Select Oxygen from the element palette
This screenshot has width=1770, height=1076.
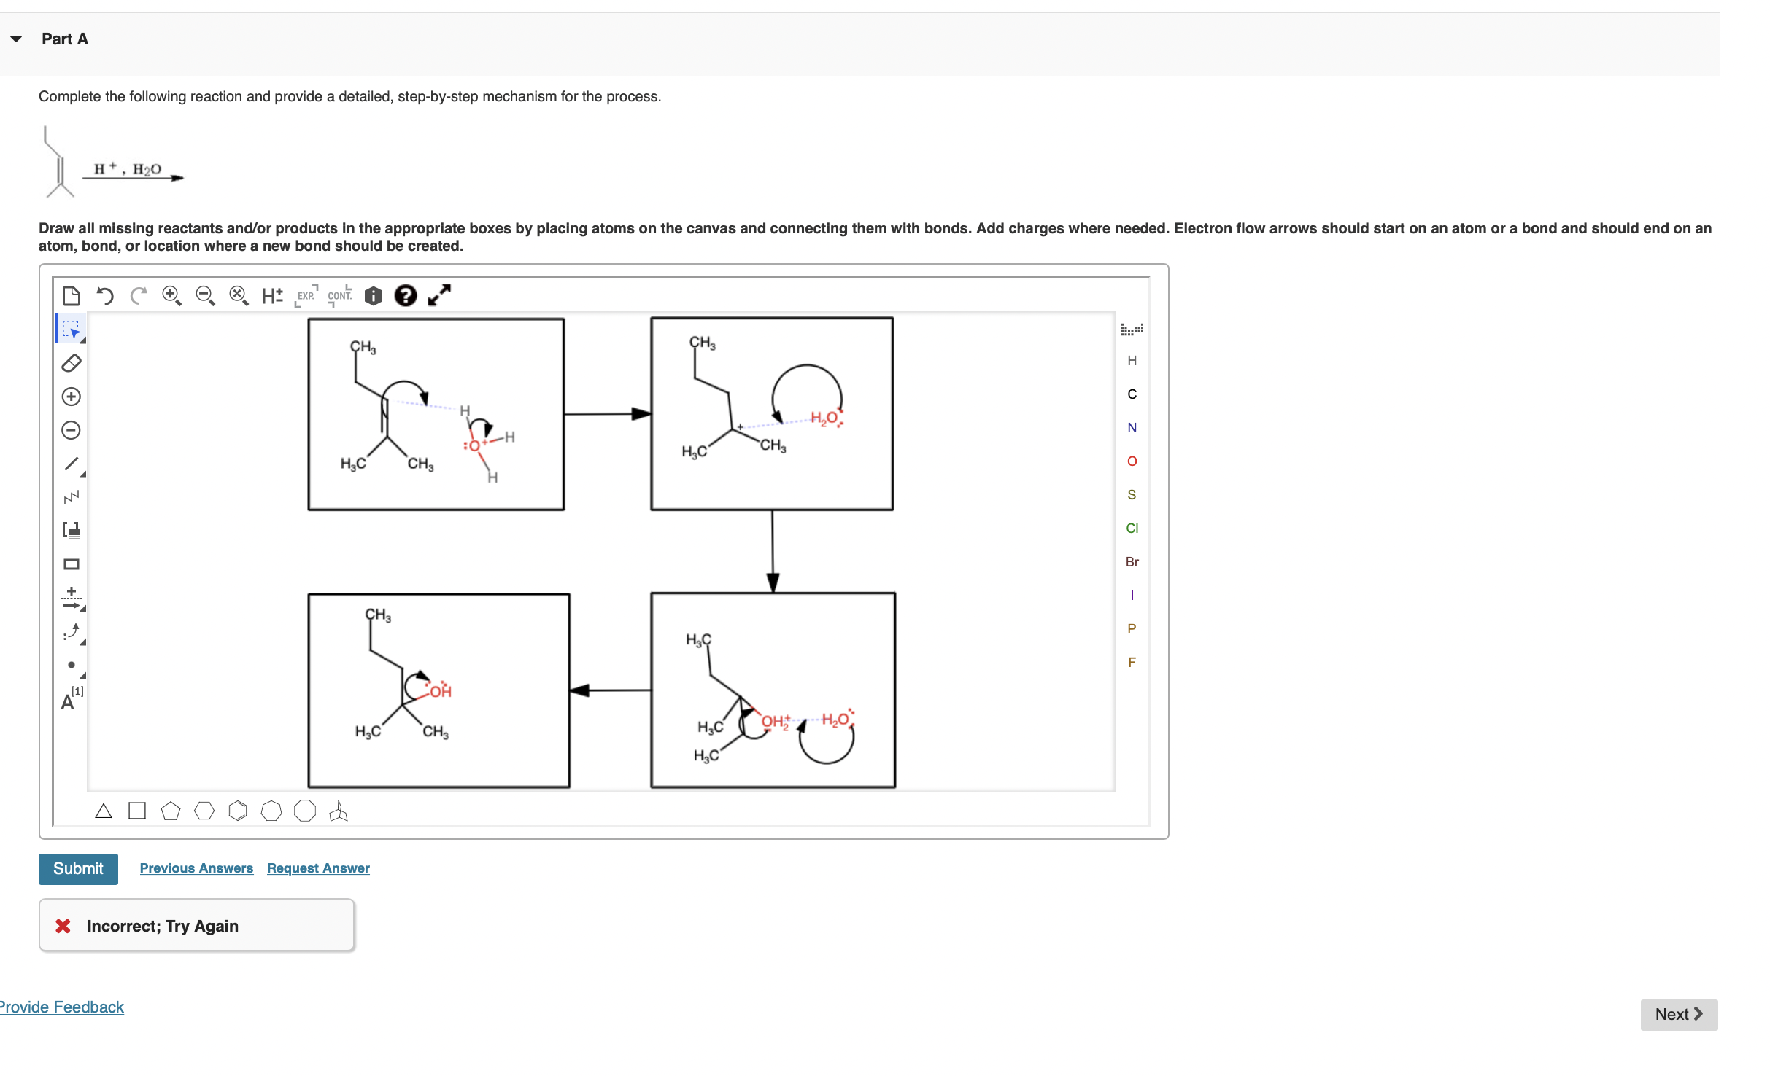(x=1132, y=460)
